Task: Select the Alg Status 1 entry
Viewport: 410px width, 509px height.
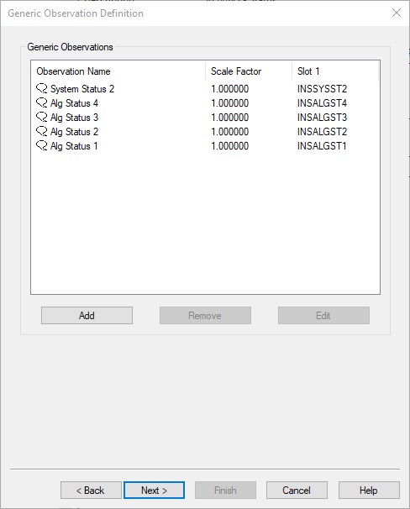Action: (74, 146)
